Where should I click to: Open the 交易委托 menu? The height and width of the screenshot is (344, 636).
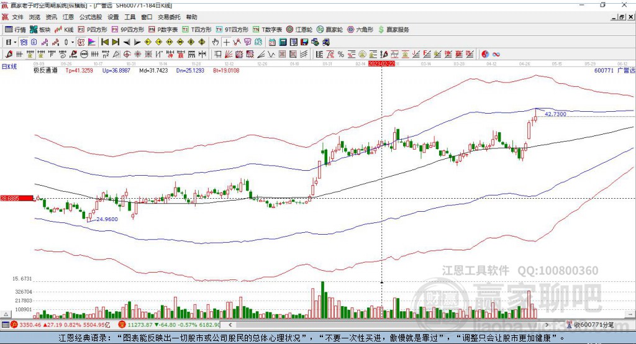(169, 17)
